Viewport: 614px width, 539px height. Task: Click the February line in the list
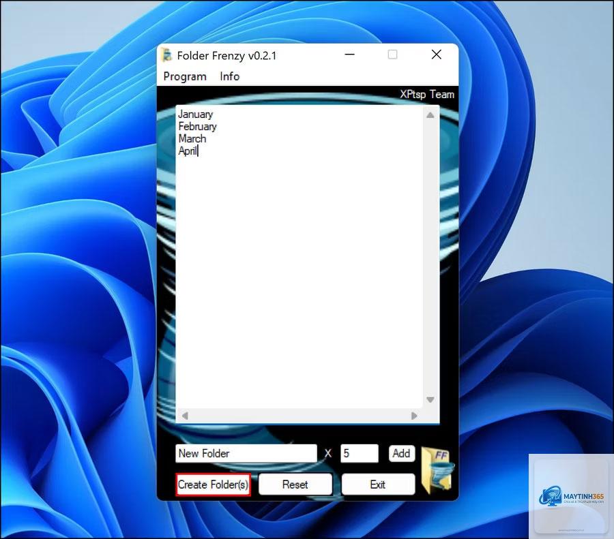tap(197, 126)
